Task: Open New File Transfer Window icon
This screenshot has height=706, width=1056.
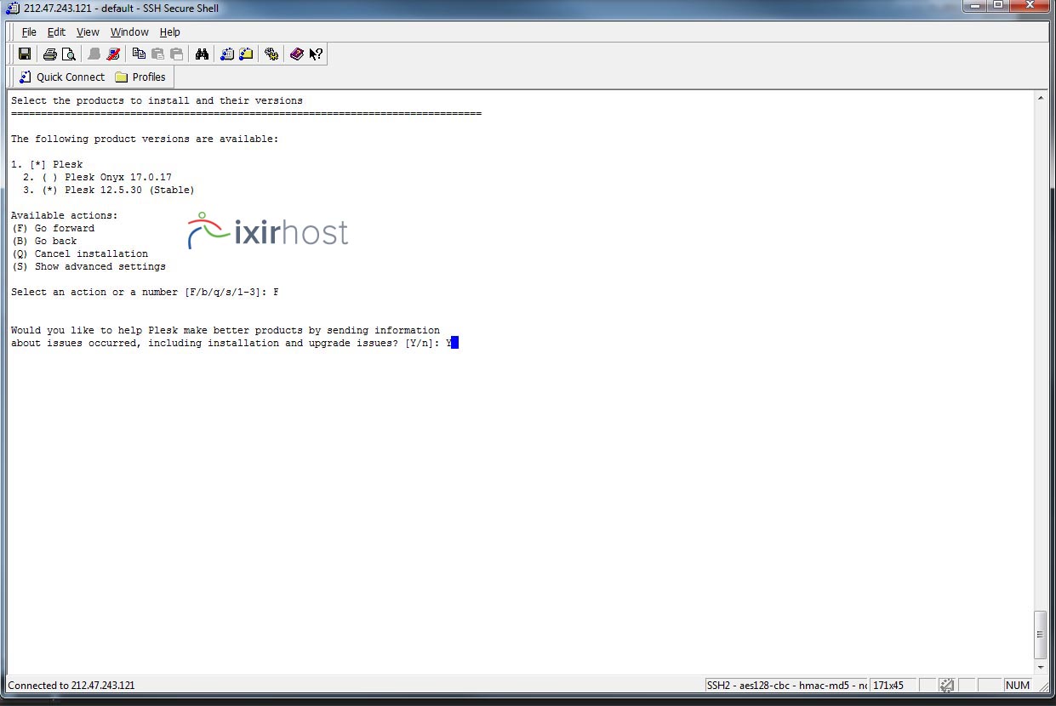Action: point(246,54)
